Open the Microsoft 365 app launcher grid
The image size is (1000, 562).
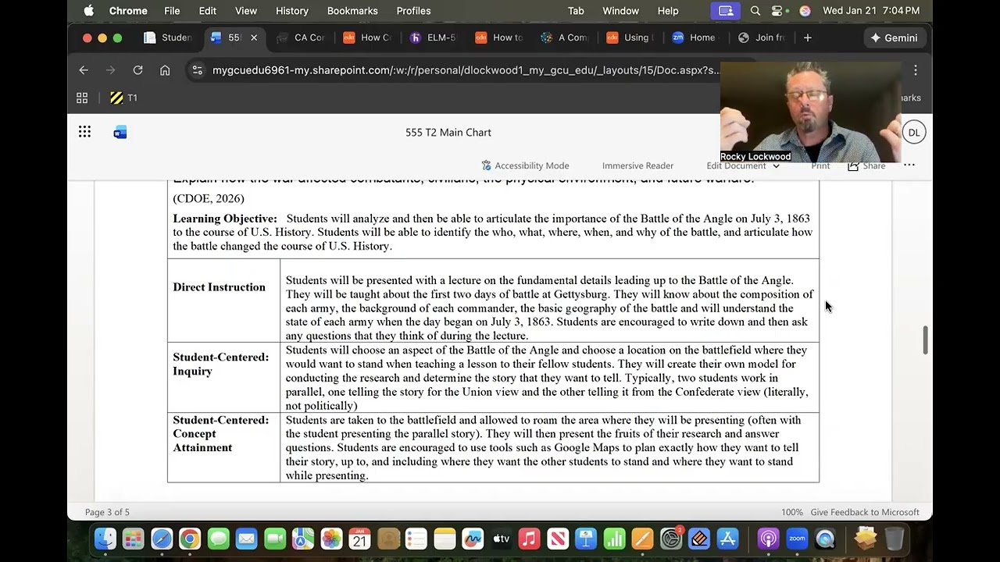coord(84,132)
